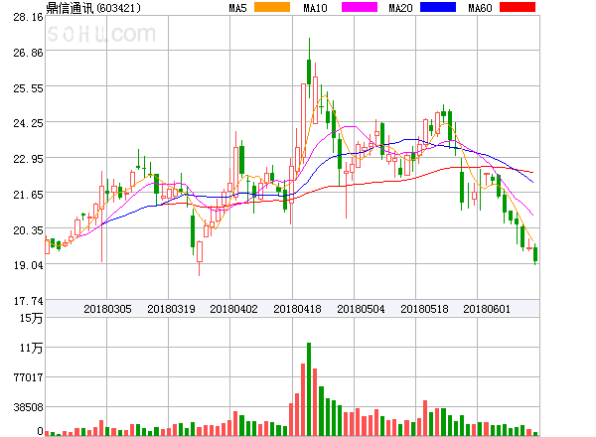Click the 77017 volume axis label

pos(28,377)
